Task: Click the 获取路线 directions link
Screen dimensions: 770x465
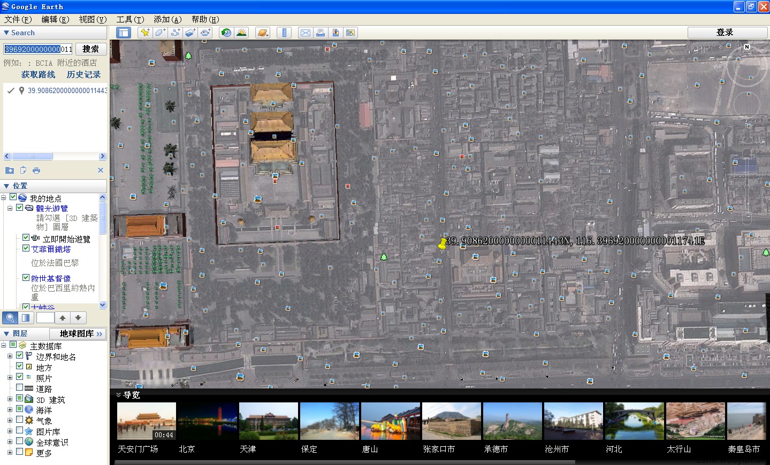Action: [38, 74]
